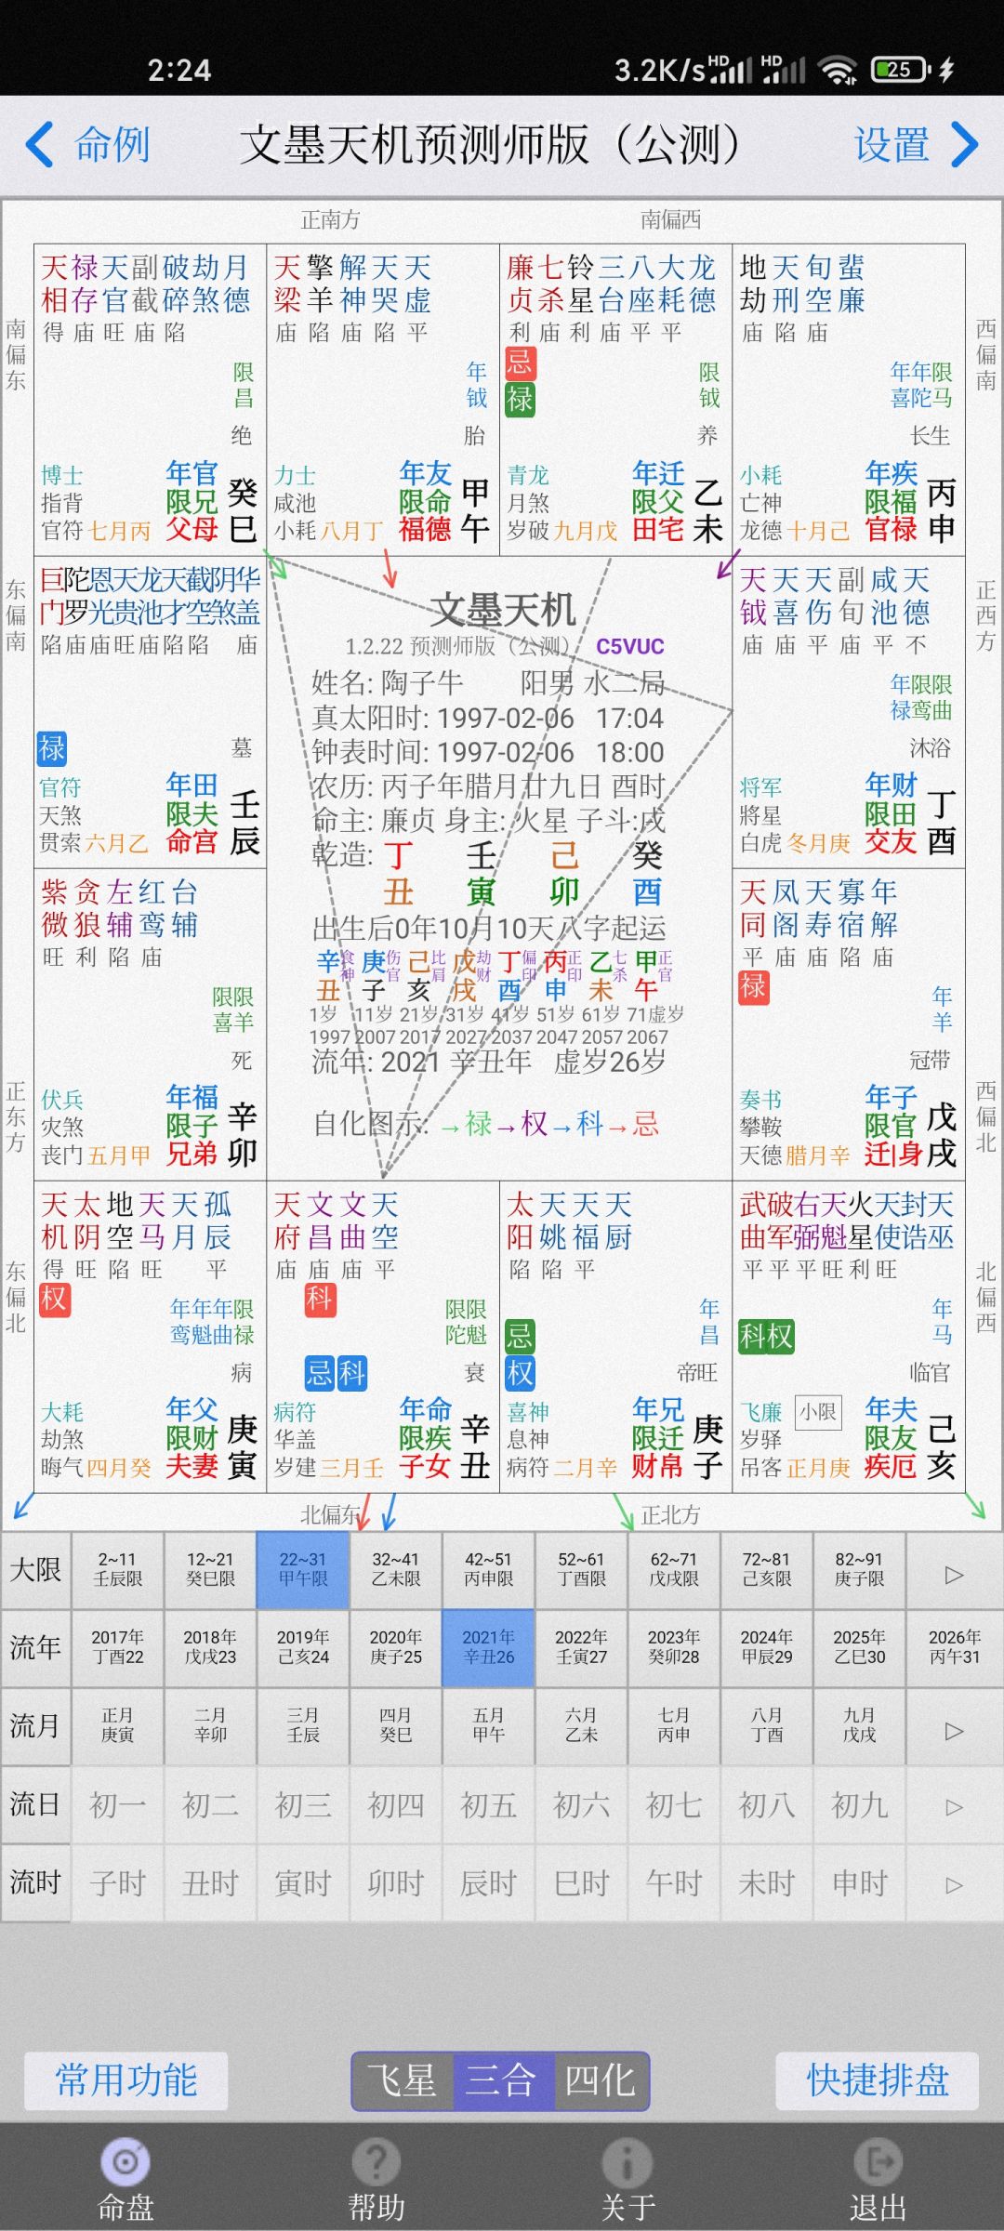
Task: Switch to 飞星 mode
Action: pyautogui.click(x=402, y=2080)
